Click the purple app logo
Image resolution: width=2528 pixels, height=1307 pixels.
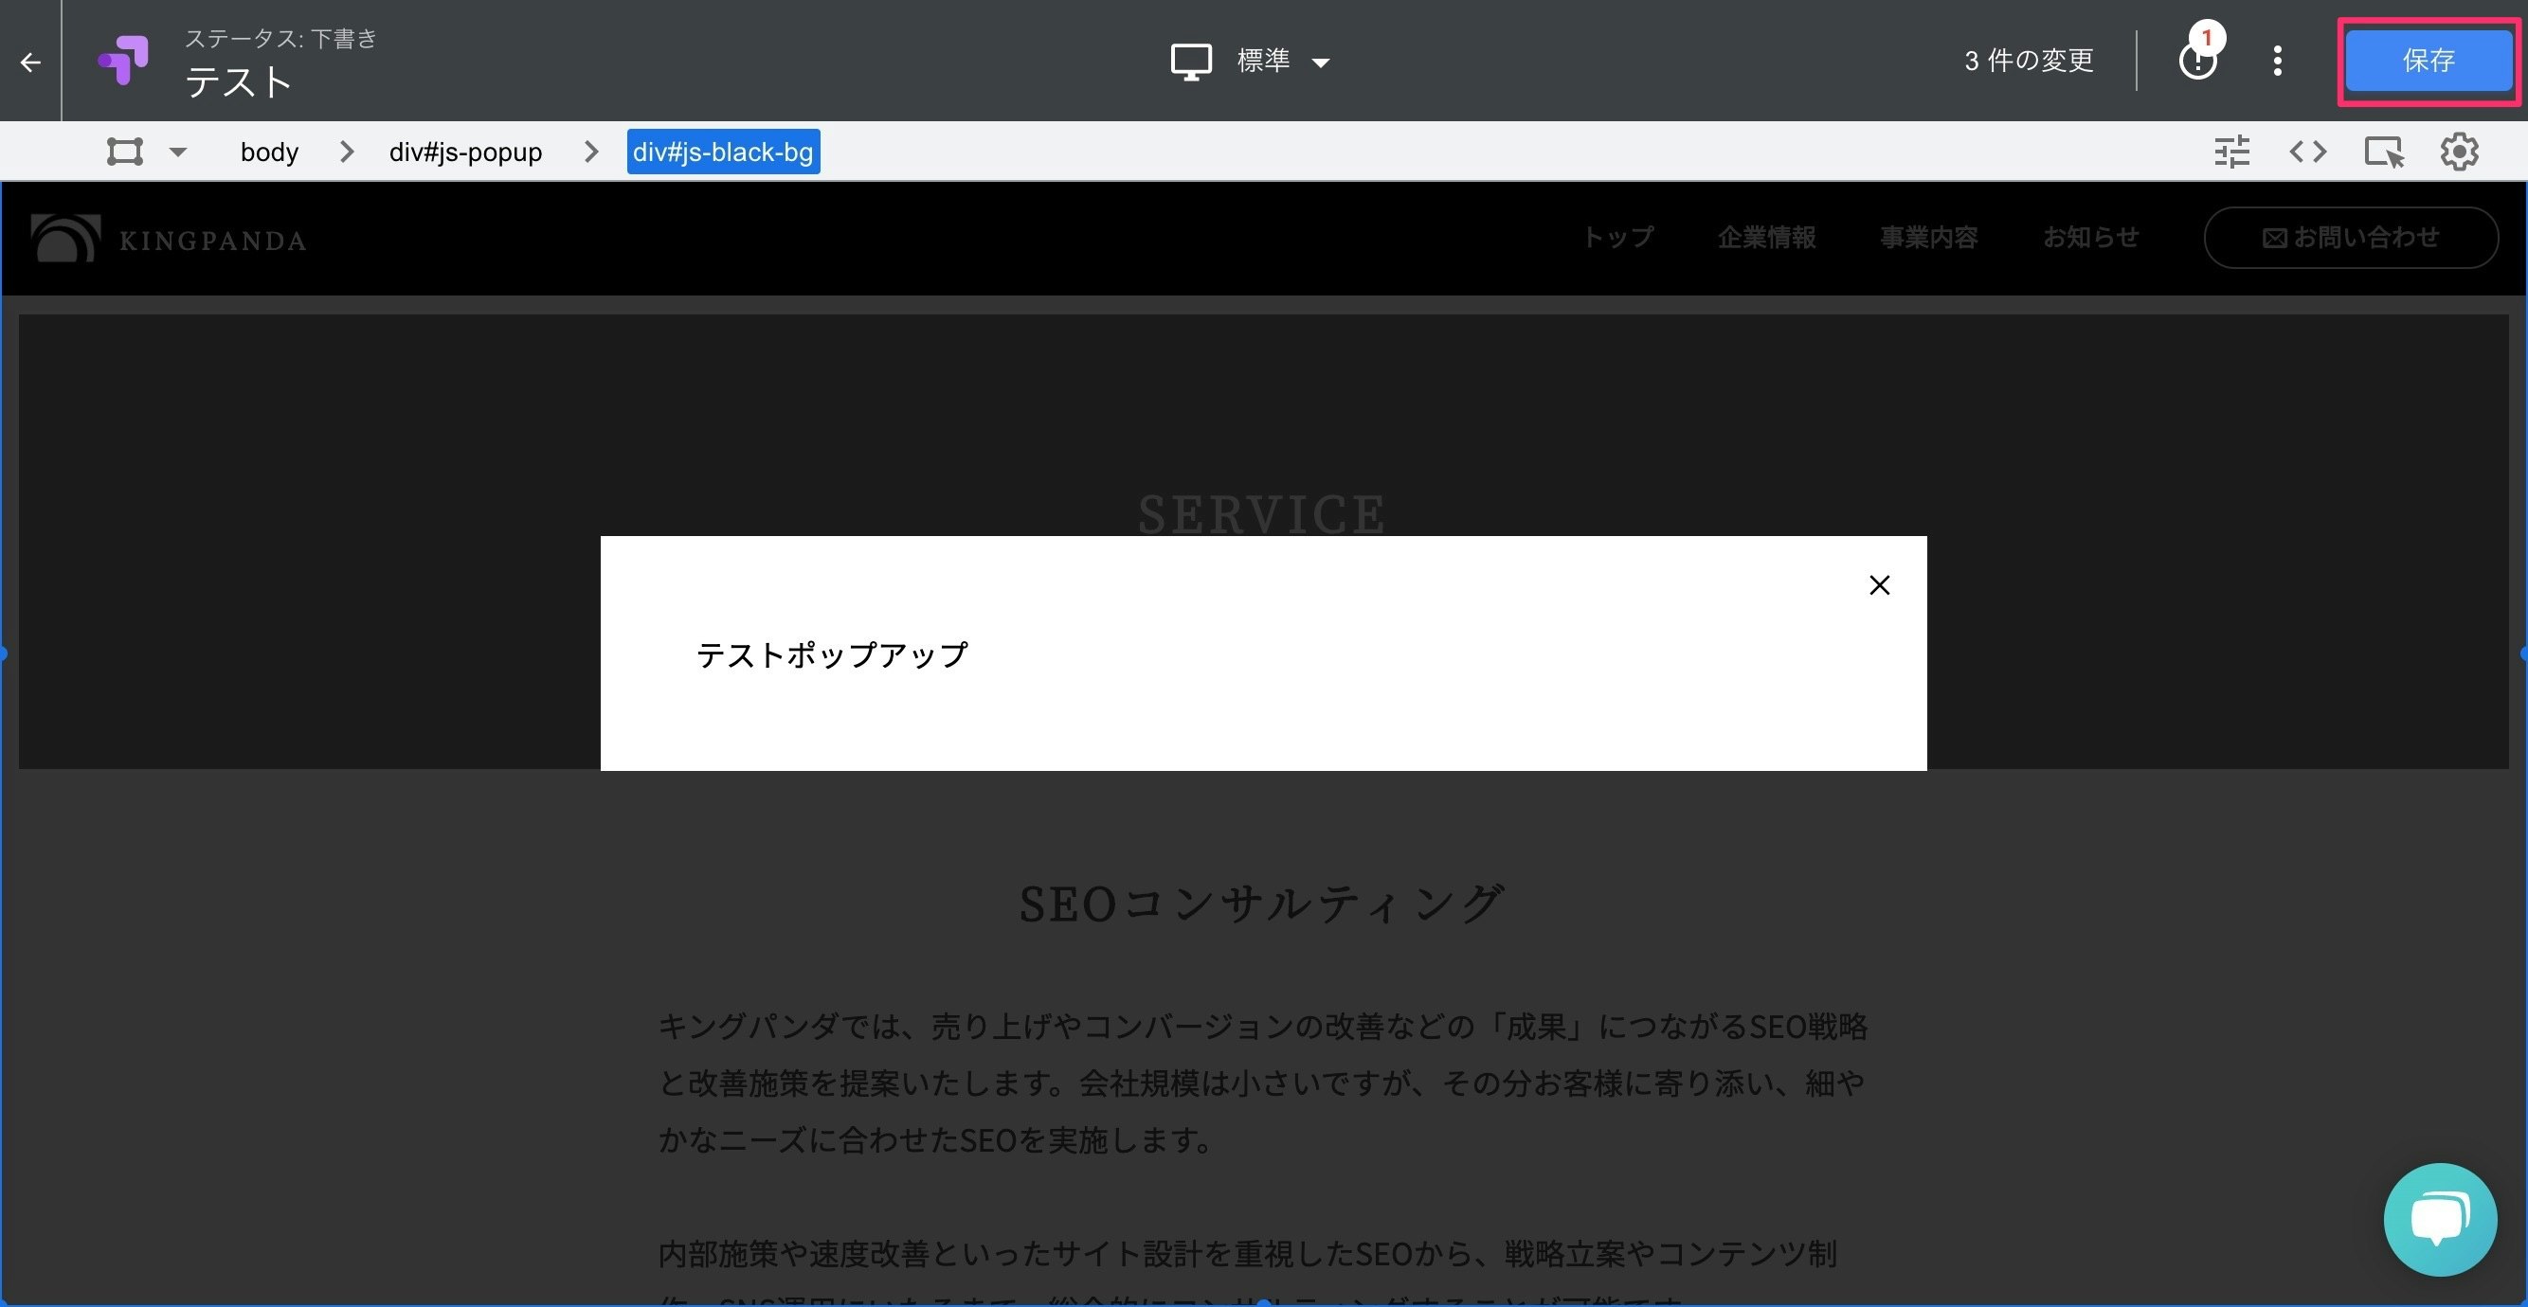121,61
